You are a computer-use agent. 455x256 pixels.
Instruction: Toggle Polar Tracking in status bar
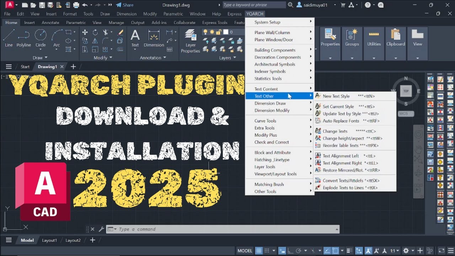[x=299, y=251]
